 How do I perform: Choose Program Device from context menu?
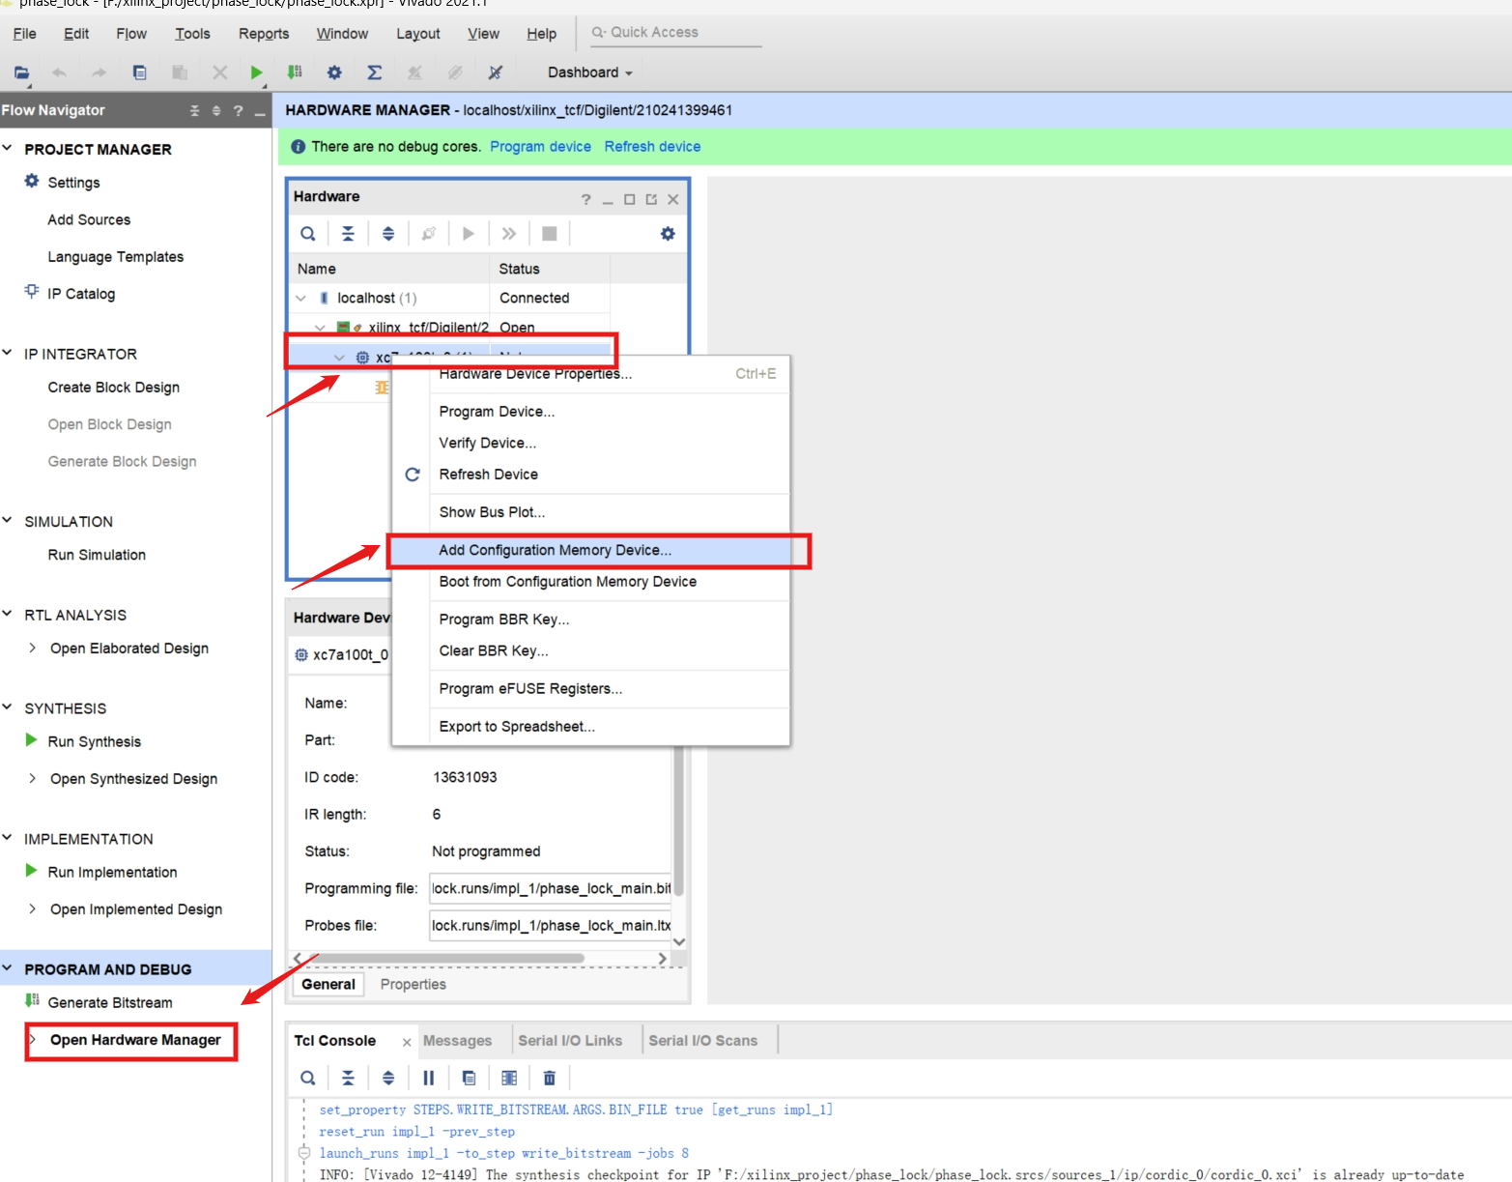[590, 412]
